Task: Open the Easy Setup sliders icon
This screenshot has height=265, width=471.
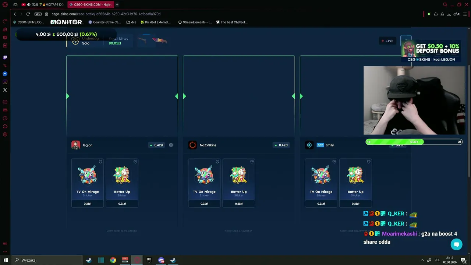Action: 465,14
